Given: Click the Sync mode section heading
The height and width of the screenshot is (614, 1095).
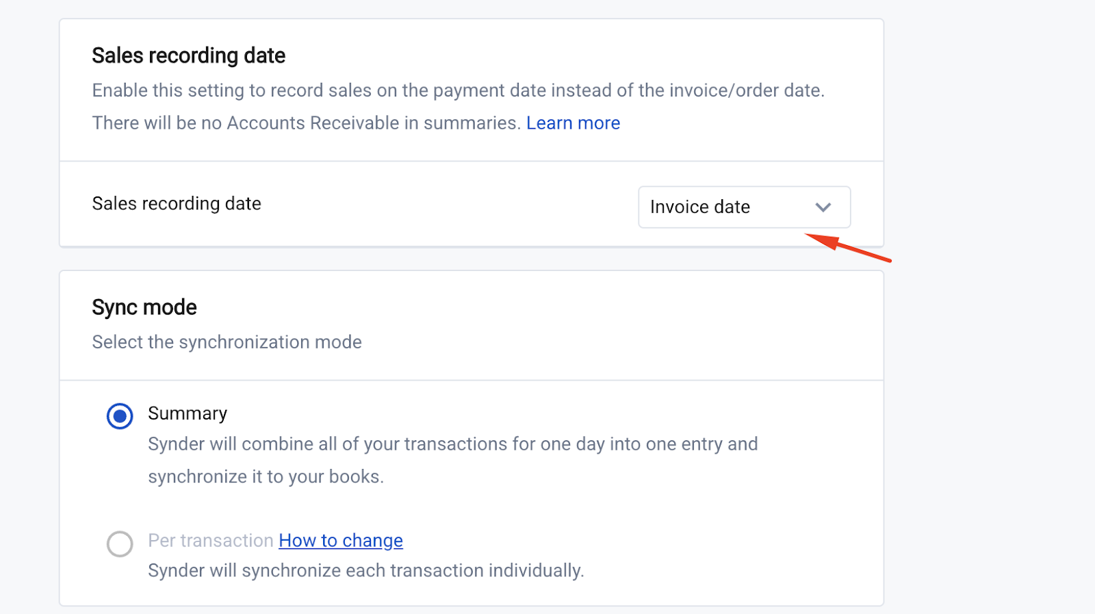Looking at the screenshot, I should (x=144, y=307).
